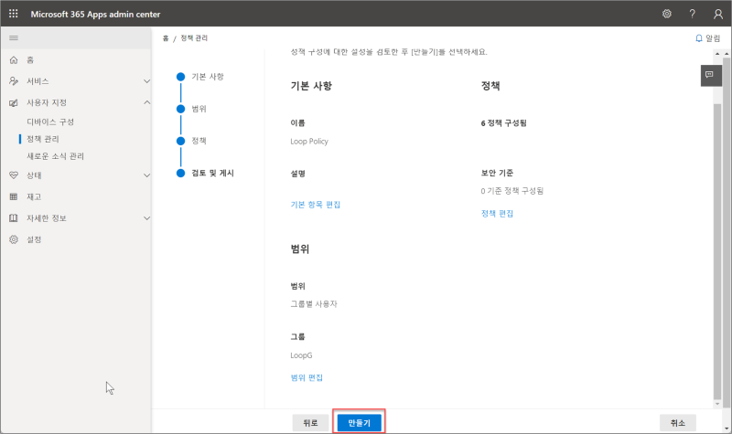
Task: Click the 취소 cancel button
Action: pyautogui.click(x=678, y=423)
